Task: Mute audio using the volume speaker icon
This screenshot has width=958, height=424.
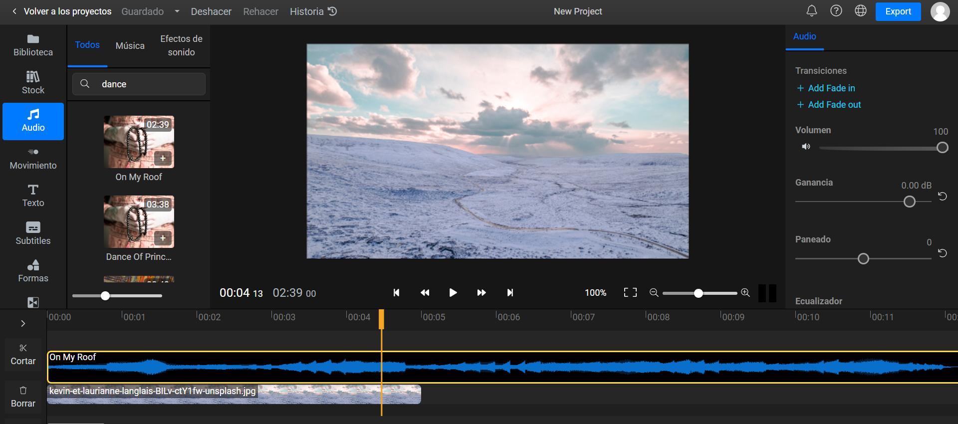Action: pyautogui.click(x=806, y=147)
